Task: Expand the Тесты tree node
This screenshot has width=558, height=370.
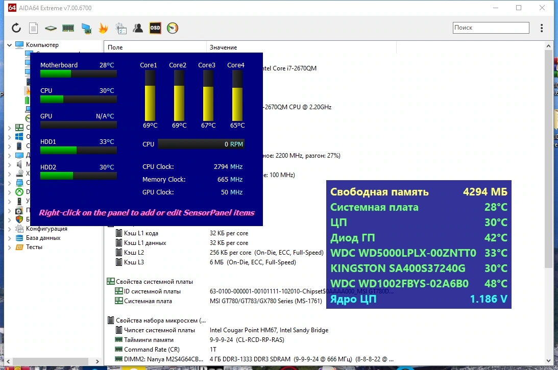Action: 10,247
